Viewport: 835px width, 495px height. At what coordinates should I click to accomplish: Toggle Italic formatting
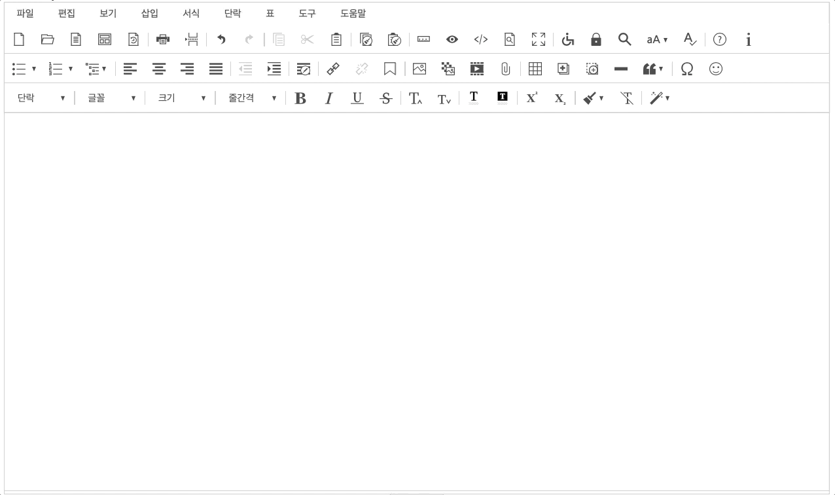329,98
